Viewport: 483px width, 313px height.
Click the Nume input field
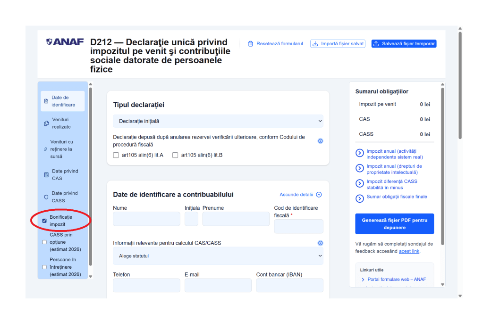(x=146, y=219)
